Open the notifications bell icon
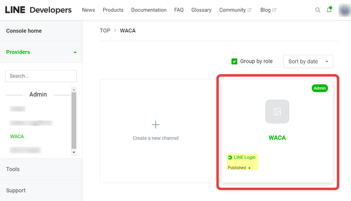 329,10
